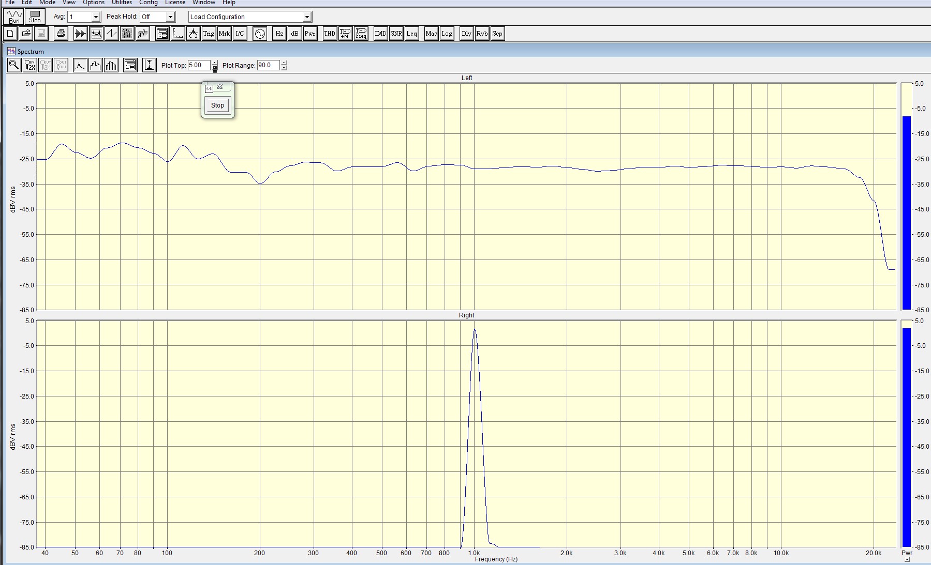
Task: Click the Run analyzer button
Action: coord(13,17)
